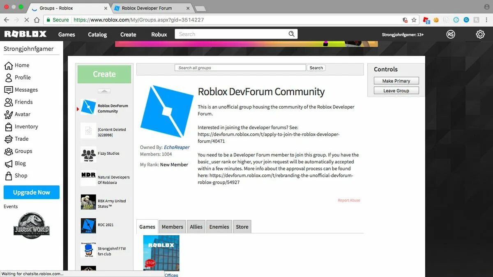The height and width of the screenshot is (277, 493).
Task: Click the Upgrade Now button
Action: pyautogui.click(x=32, y=192)
